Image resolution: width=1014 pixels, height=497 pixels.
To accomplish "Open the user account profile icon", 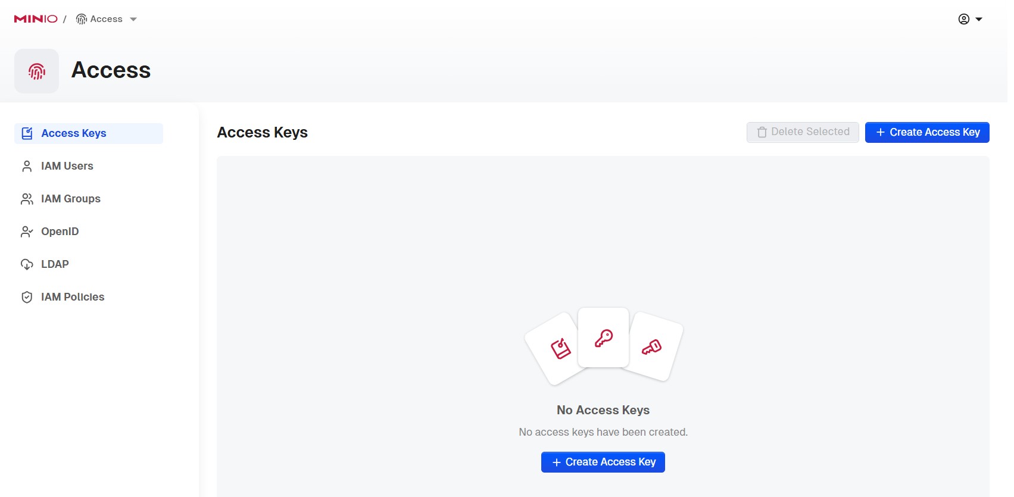I will tap(963, 19).
